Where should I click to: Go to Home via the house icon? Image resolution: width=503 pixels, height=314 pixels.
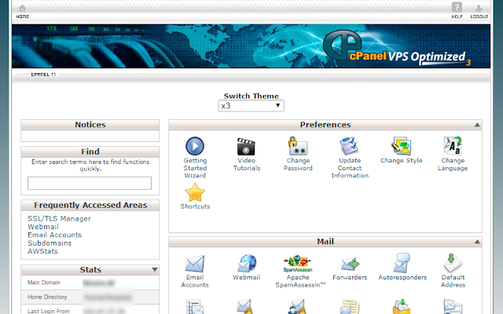click(23, 9)
